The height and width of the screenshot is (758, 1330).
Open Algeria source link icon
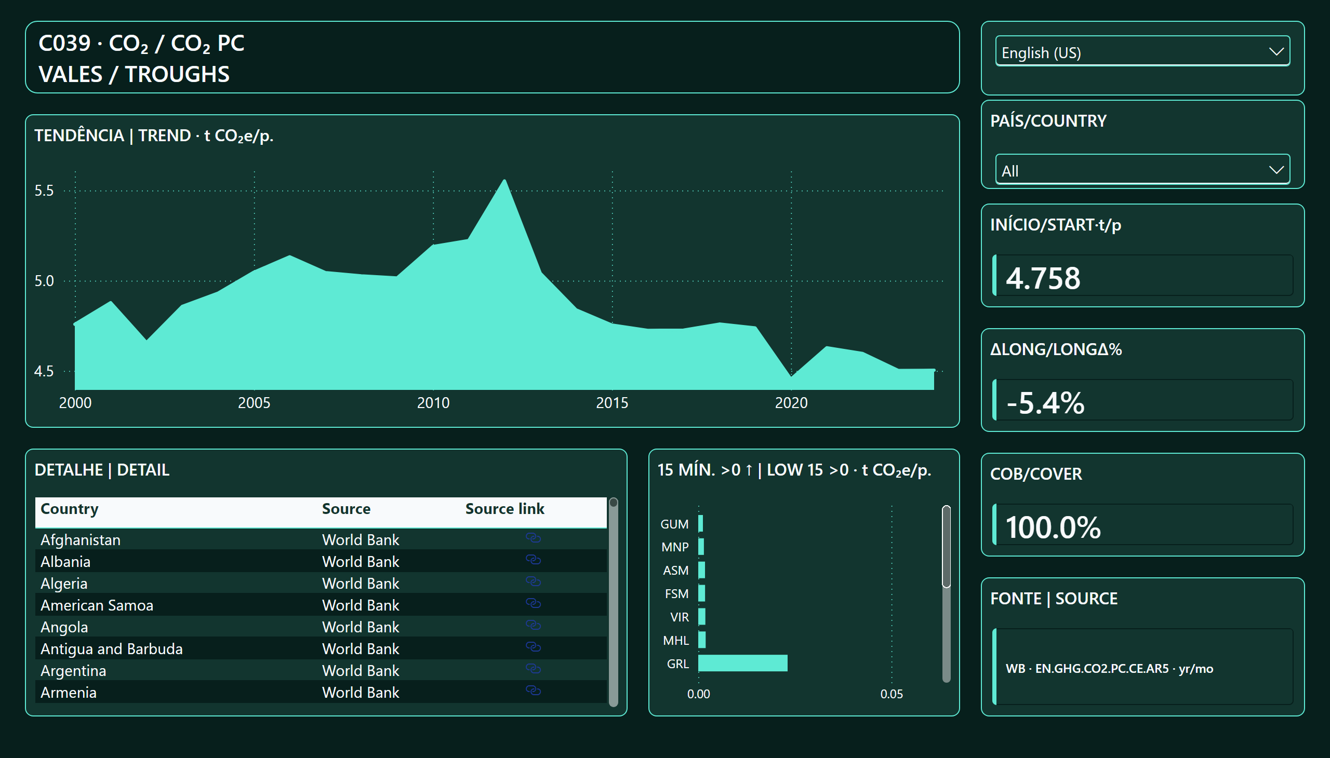click(x=533, y=581)
